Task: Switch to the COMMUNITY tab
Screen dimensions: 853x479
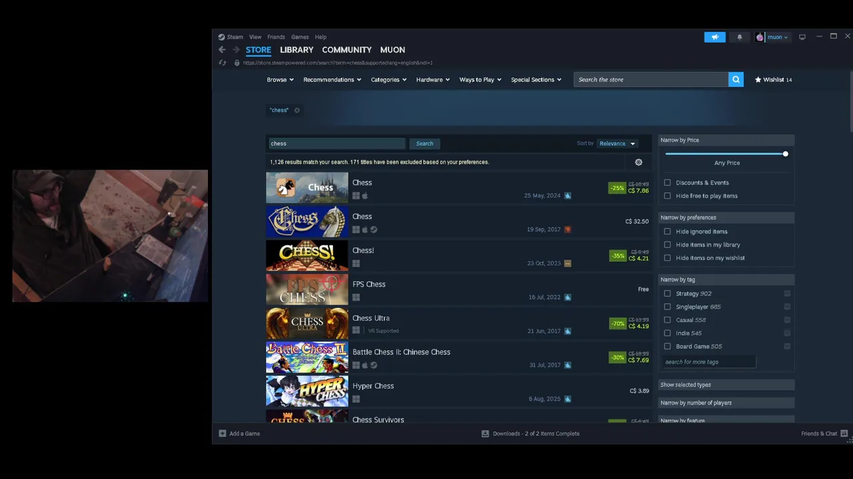Action: click(x=347, y=50)
